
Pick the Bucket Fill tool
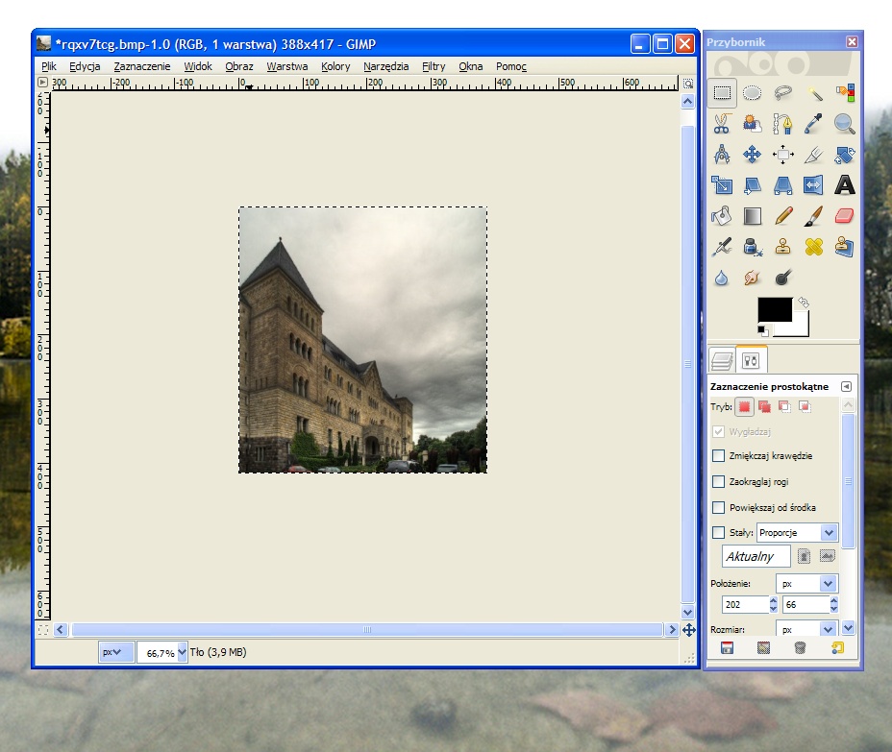[722, 216]
